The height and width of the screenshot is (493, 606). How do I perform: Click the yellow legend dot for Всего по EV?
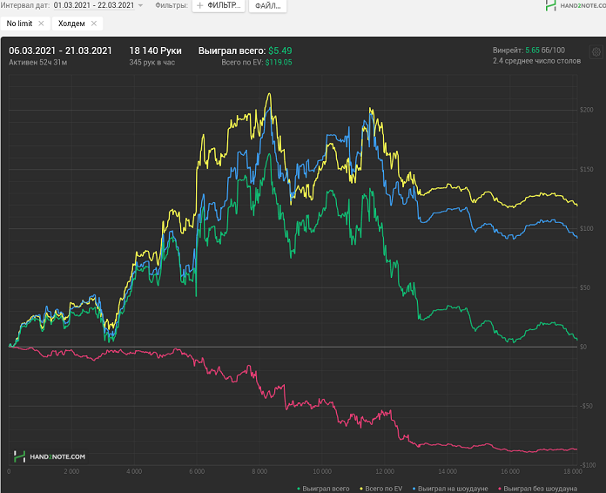pos(361,490)
